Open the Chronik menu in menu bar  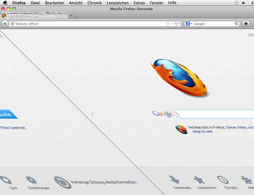pos(95,3)
